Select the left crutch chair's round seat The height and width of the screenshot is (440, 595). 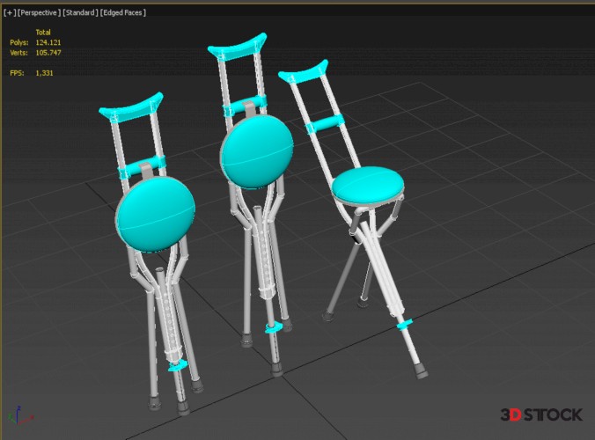tap(156, 215)
